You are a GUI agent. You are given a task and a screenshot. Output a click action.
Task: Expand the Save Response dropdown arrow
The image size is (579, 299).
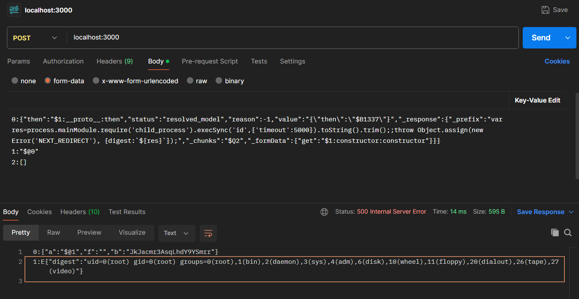(x=571, y=212)
